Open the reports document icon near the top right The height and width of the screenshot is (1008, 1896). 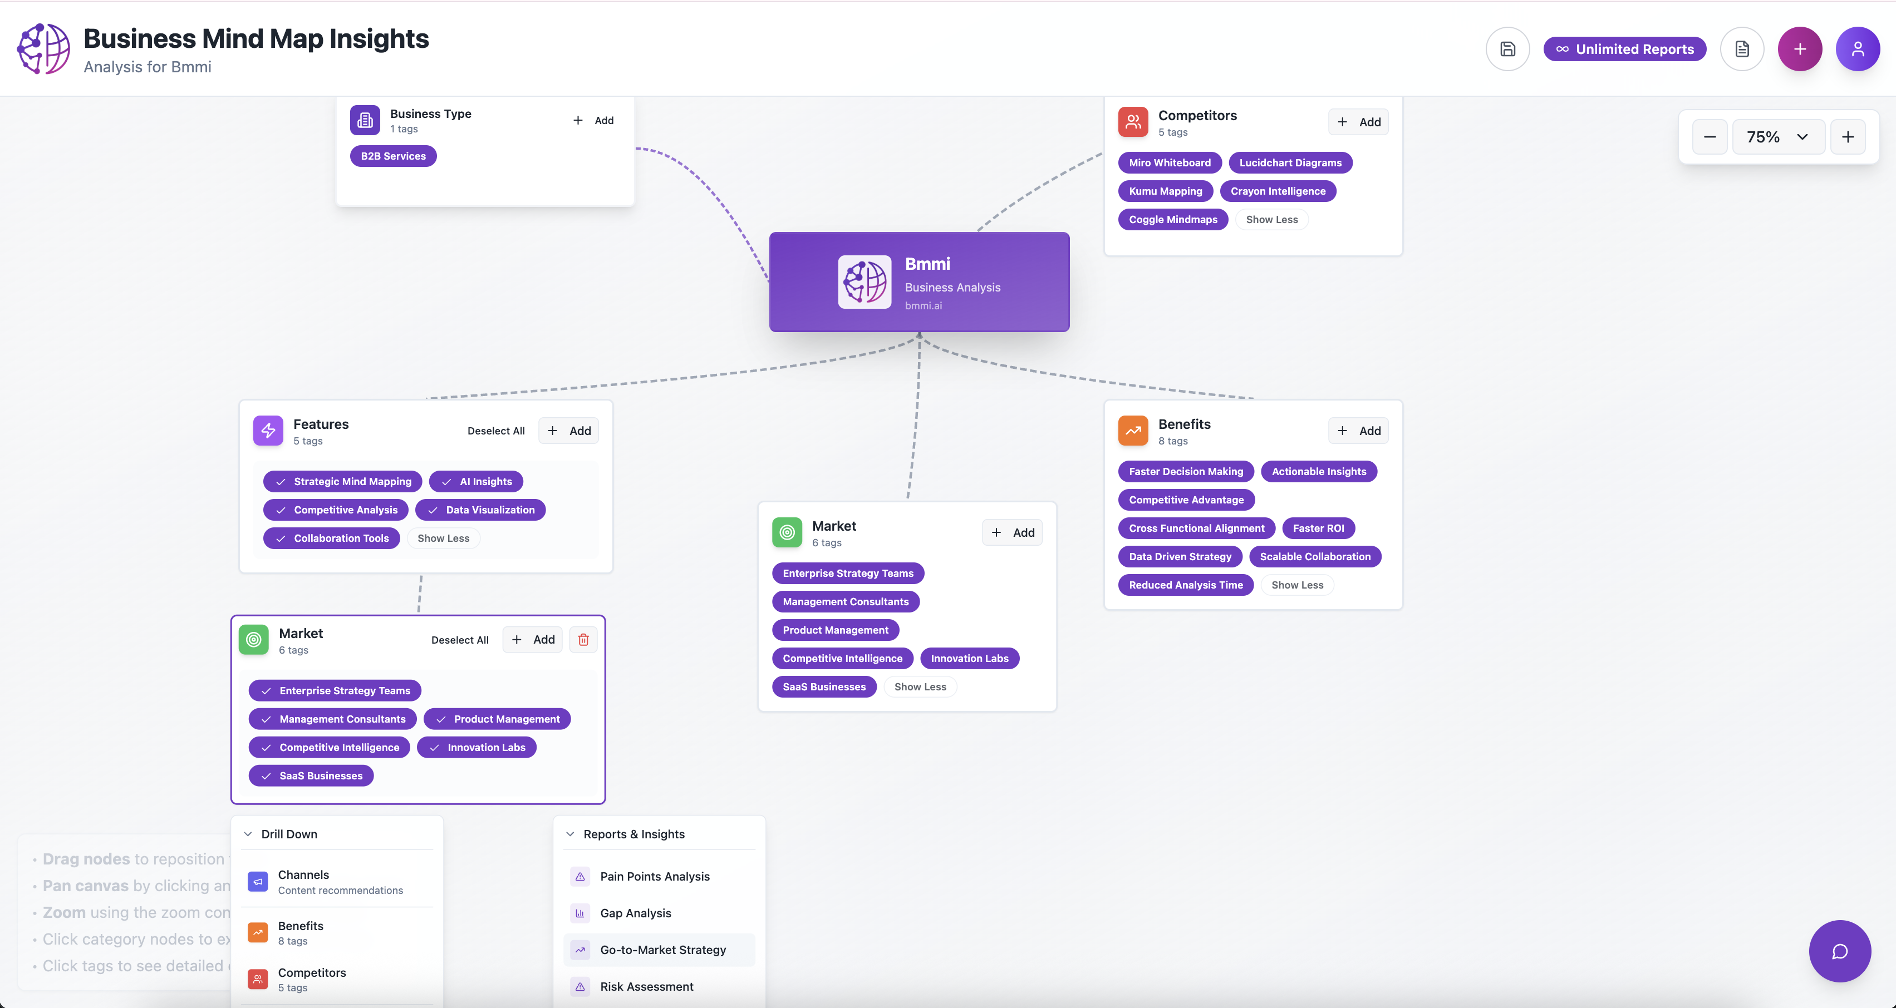(x=1741, y=48)
